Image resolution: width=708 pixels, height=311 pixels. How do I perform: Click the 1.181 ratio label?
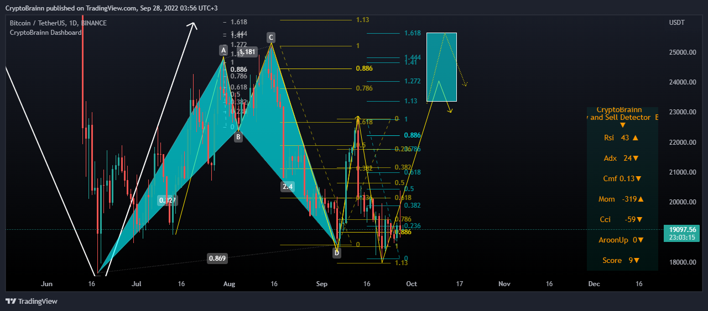248,52
